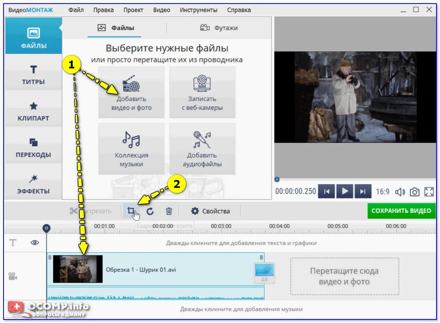The height and width of the screenshot is (323, 440).
Task: Click the text track T icon
Action: 13,243
